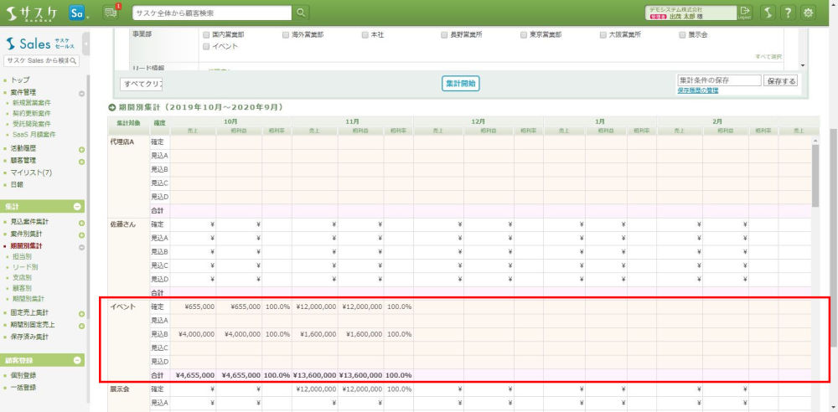
Task: Open 日報 in sidebar
Action: [x=17, y=184]
